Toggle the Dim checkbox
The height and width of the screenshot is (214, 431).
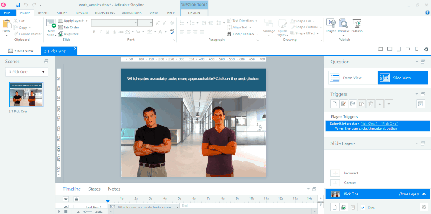362,207
